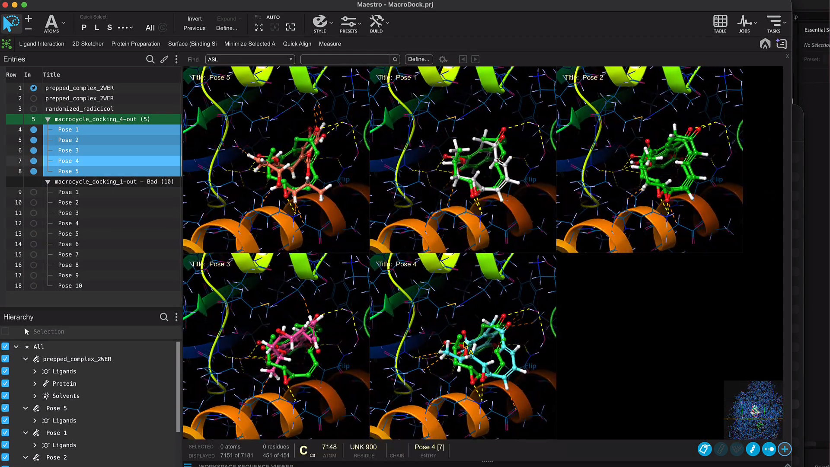Launch the 2D Sketcher
The width and height of the screenshot is (830, 467).
pyautogui.click(x=88, y=44)
